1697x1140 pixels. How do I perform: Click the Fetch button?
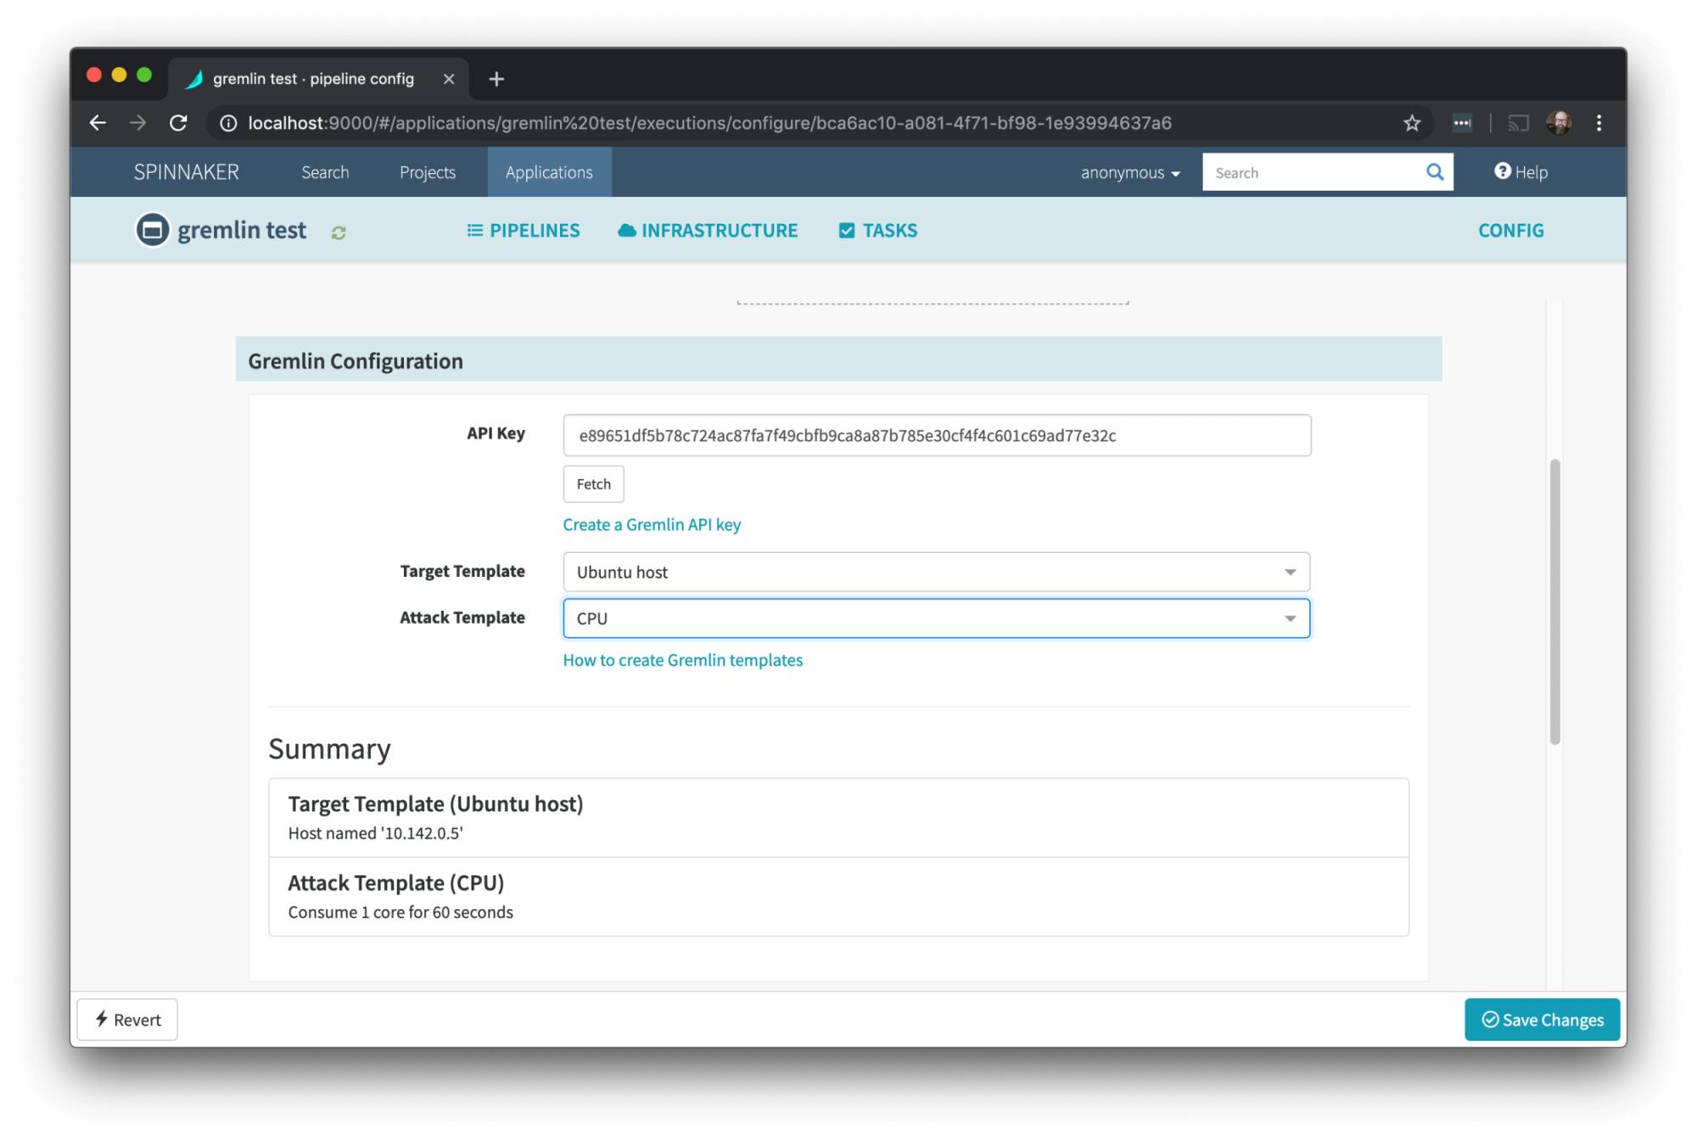pos(594,483)
